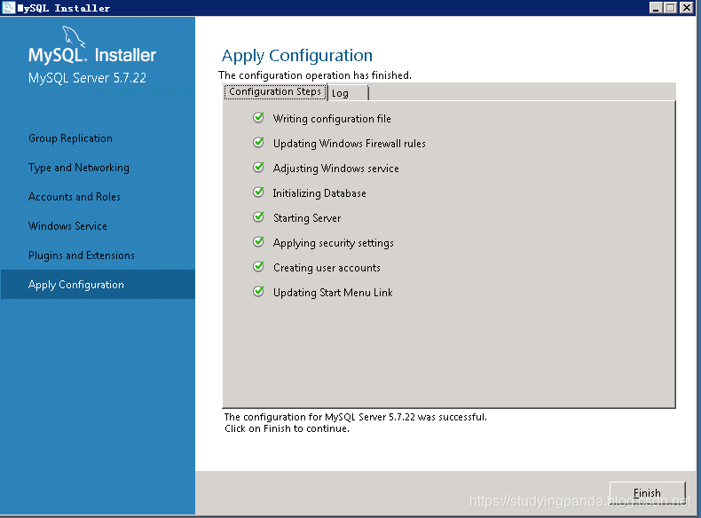Select the Configuration Steps tab
This screenshot has width=701, height=518.
pyautogui.click(x=275, y=91)
